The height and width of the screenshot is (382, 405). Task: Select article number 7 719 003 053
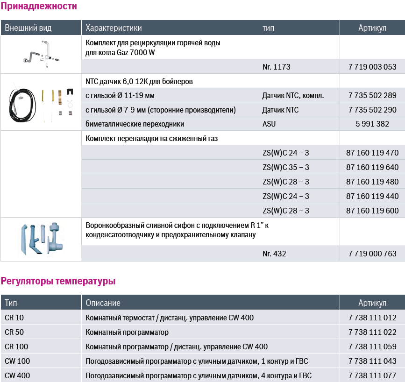click(372, 67)
